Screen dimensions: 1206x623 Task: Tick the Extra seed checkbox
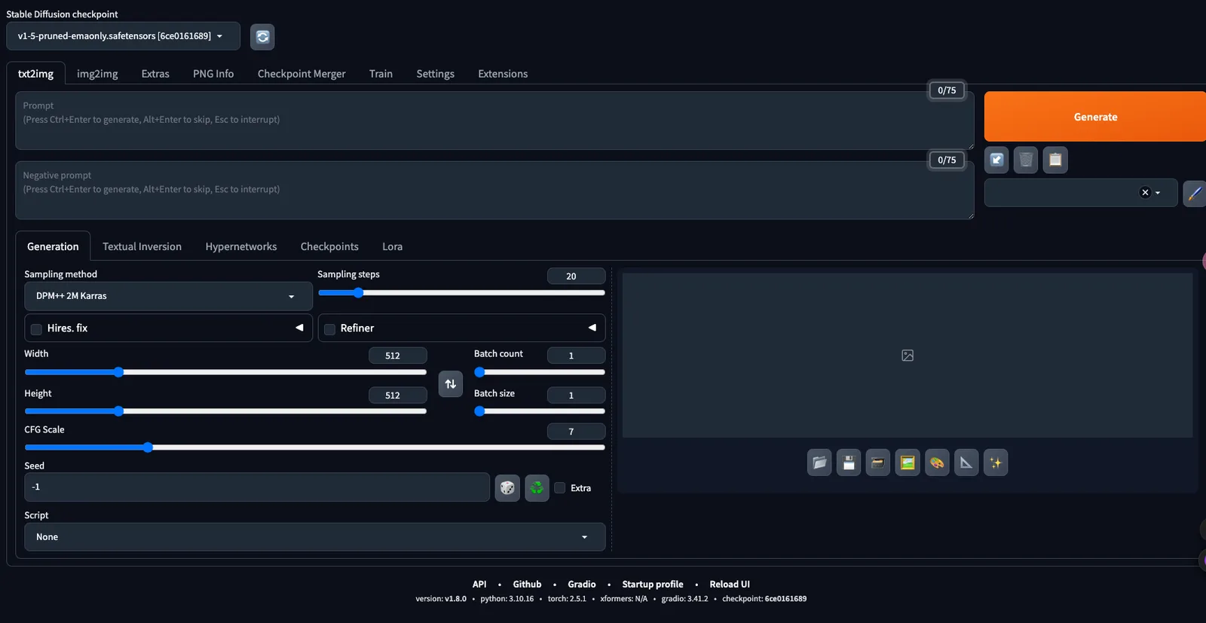click(x=560, y=488)
